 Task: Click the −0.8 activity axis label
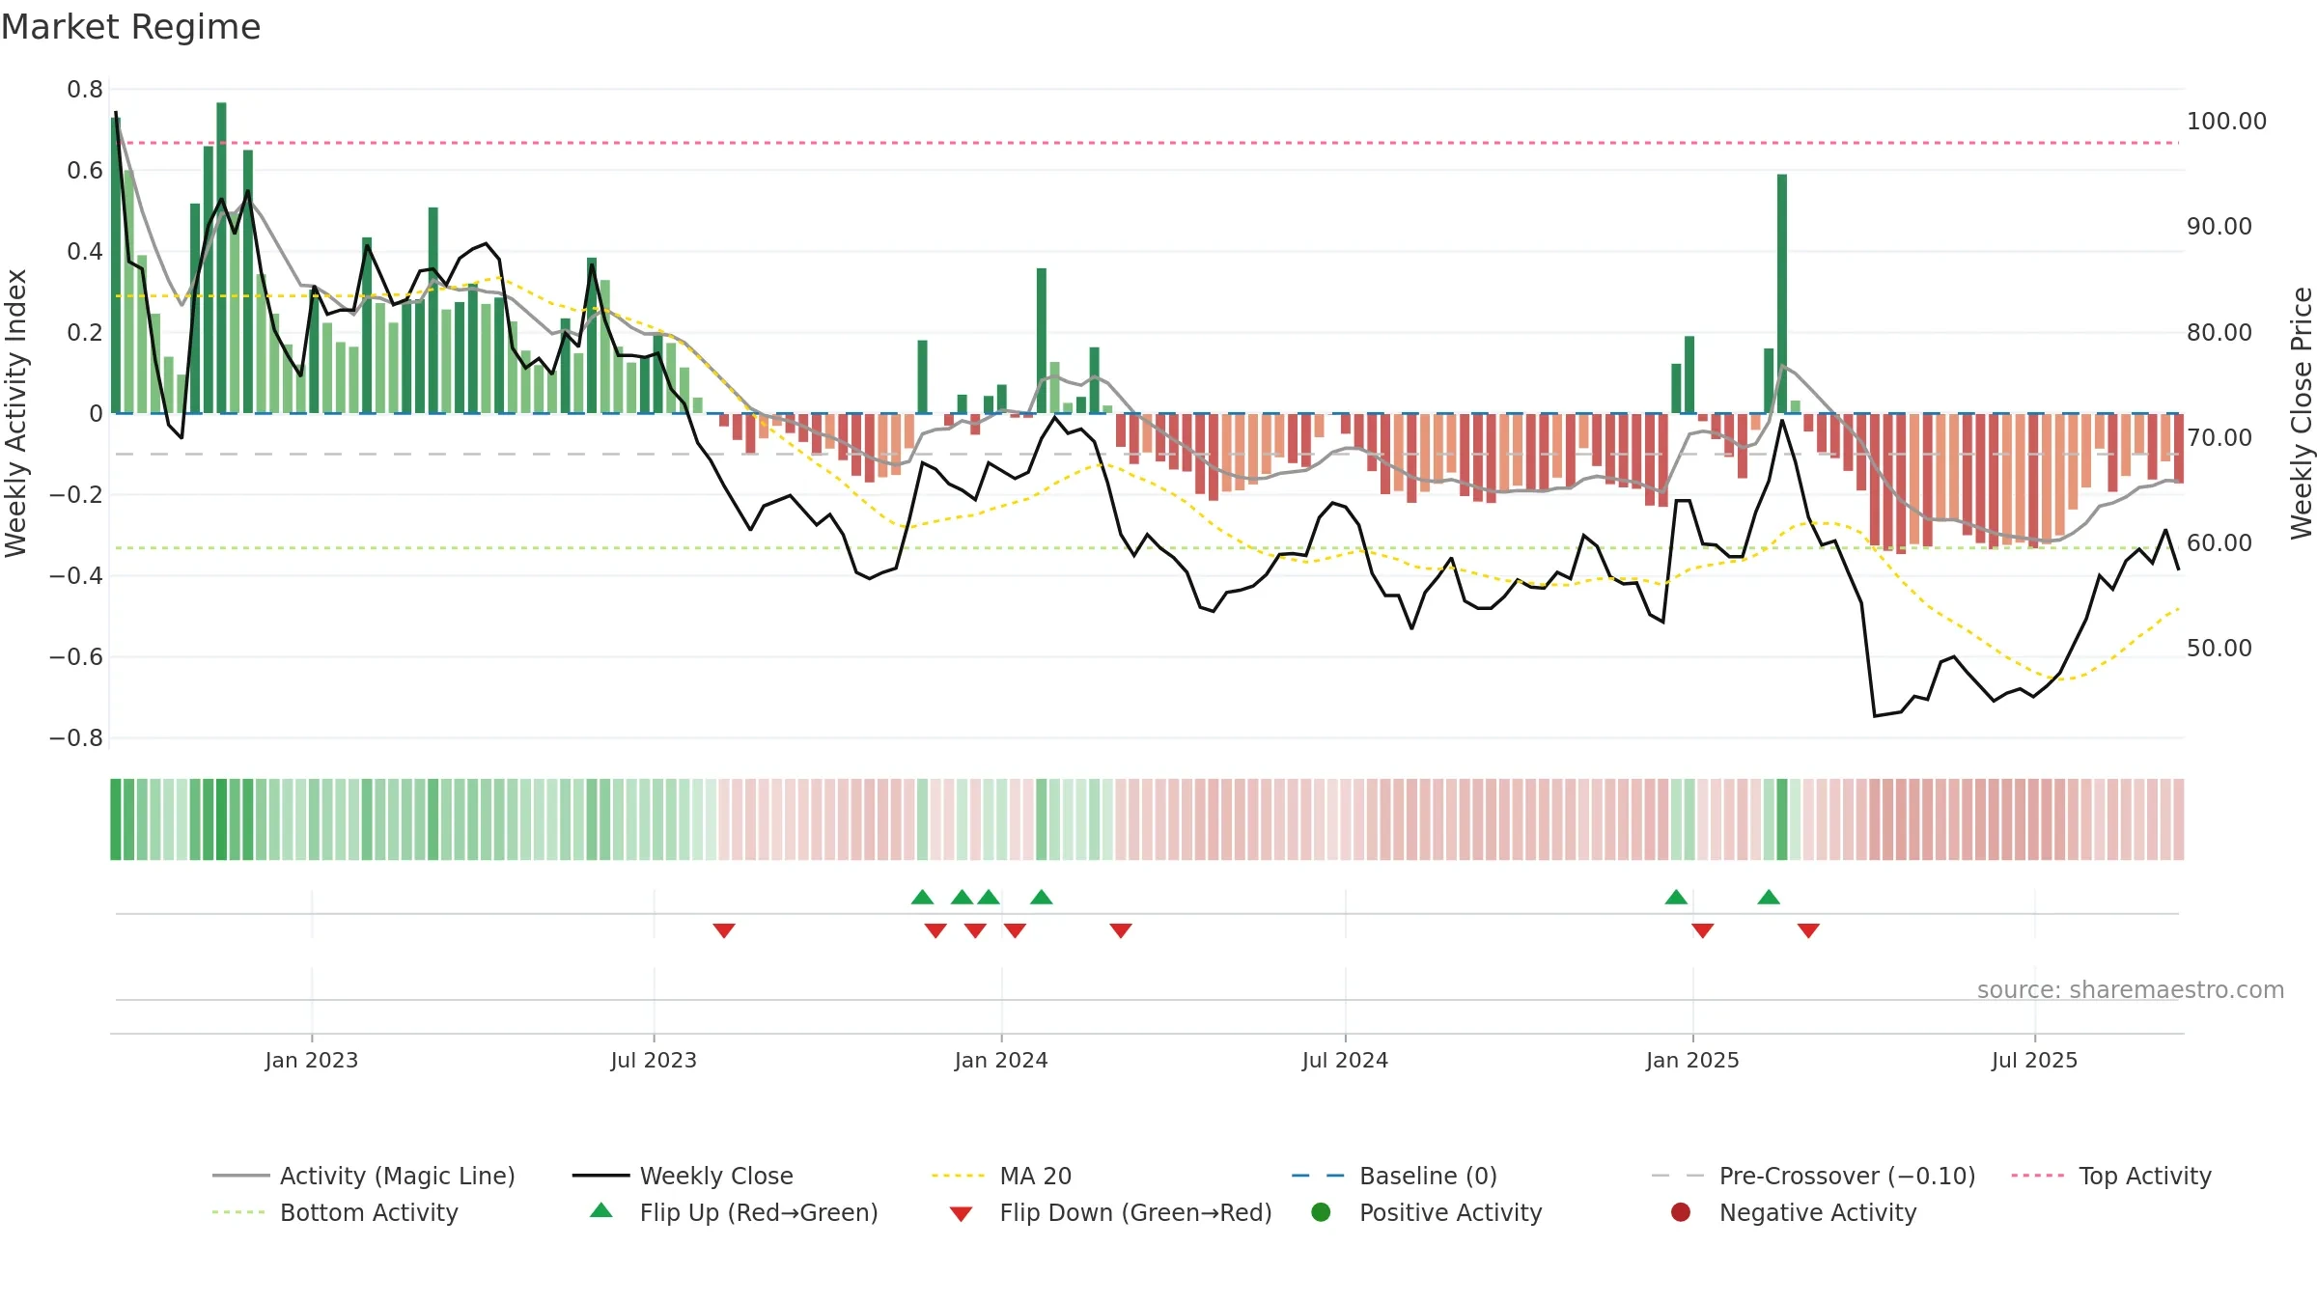76,738
